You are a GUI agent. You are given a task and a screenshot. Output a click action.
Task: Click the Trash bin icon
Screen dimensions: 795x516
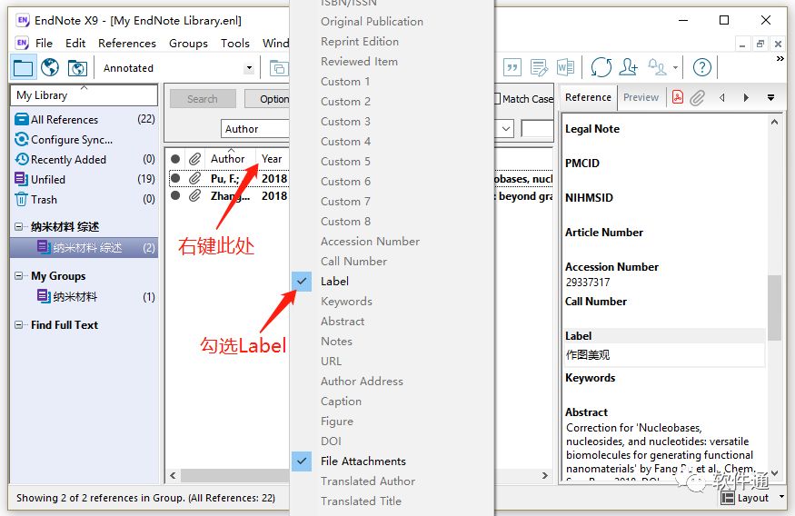pyautogui.click(x=21, y=199)
